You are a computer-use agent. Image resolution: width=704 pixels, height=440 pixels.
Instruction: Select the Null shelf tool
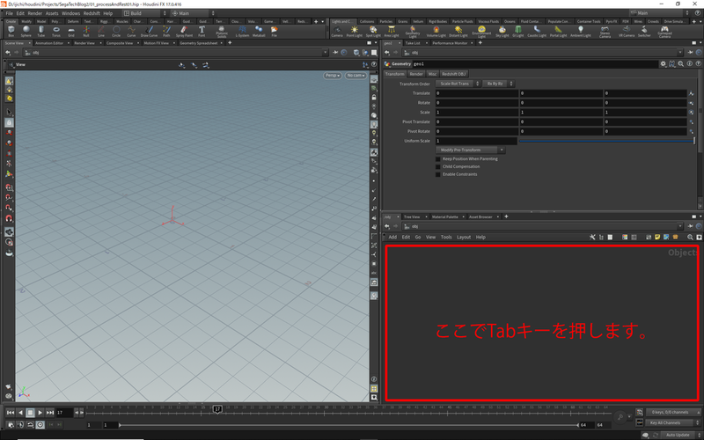[x=86, y=31]
